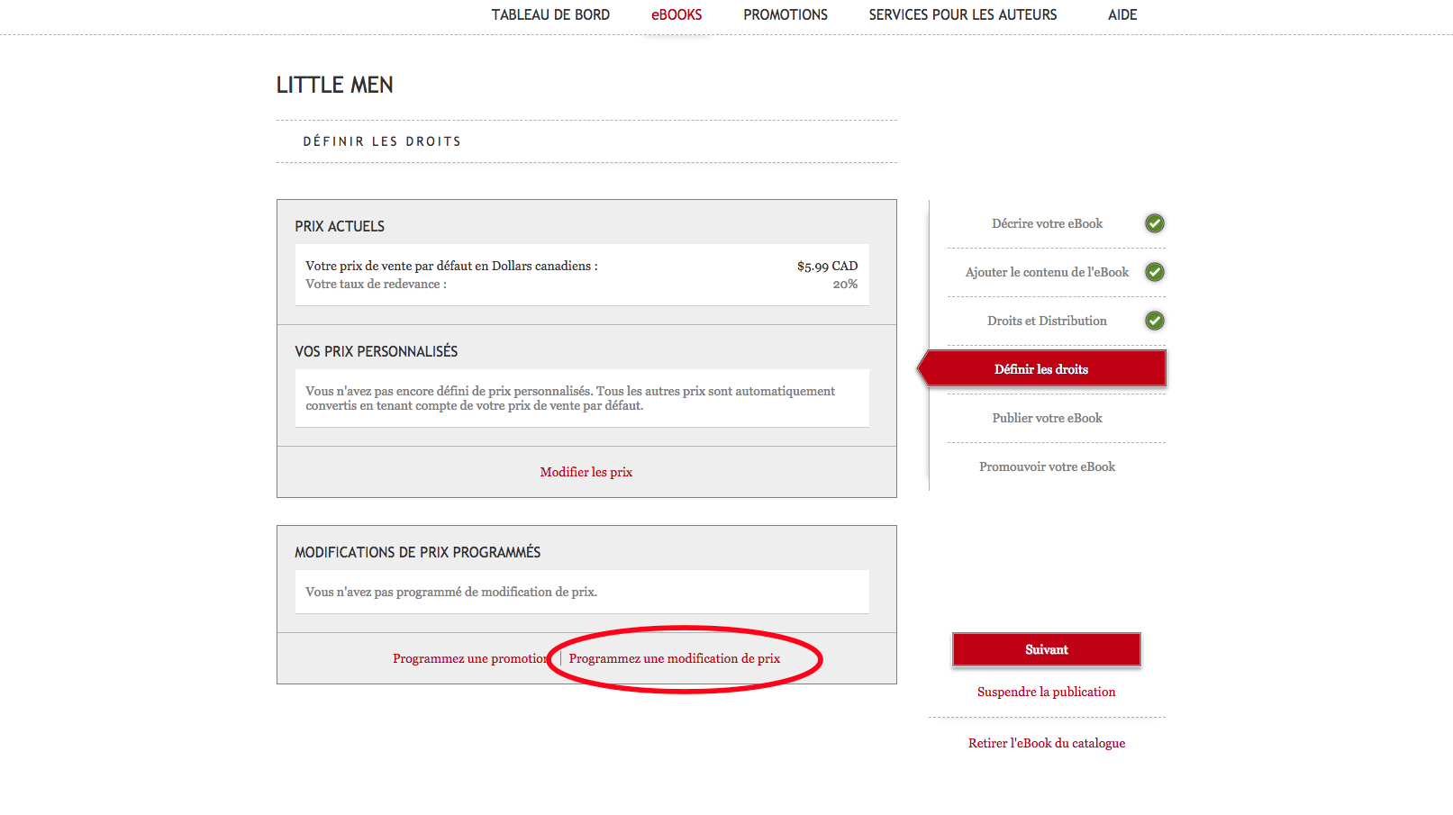
Task: Click green checkmark beside Décrire votre eBook
Action: (1154, 223)
